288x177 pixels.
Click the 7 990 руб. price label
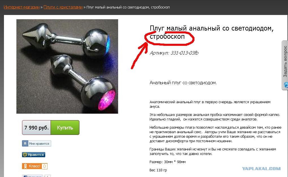pyautogui.click(x=36, y=128)
